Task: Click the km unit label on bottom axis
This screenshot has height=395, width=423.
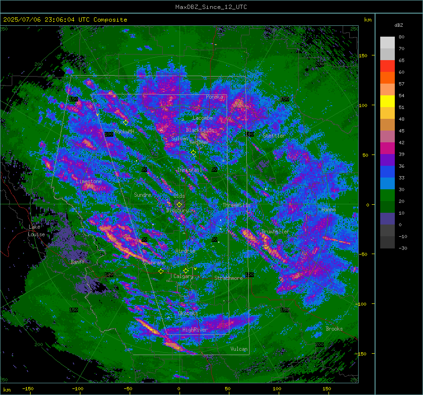Action: 7,390
